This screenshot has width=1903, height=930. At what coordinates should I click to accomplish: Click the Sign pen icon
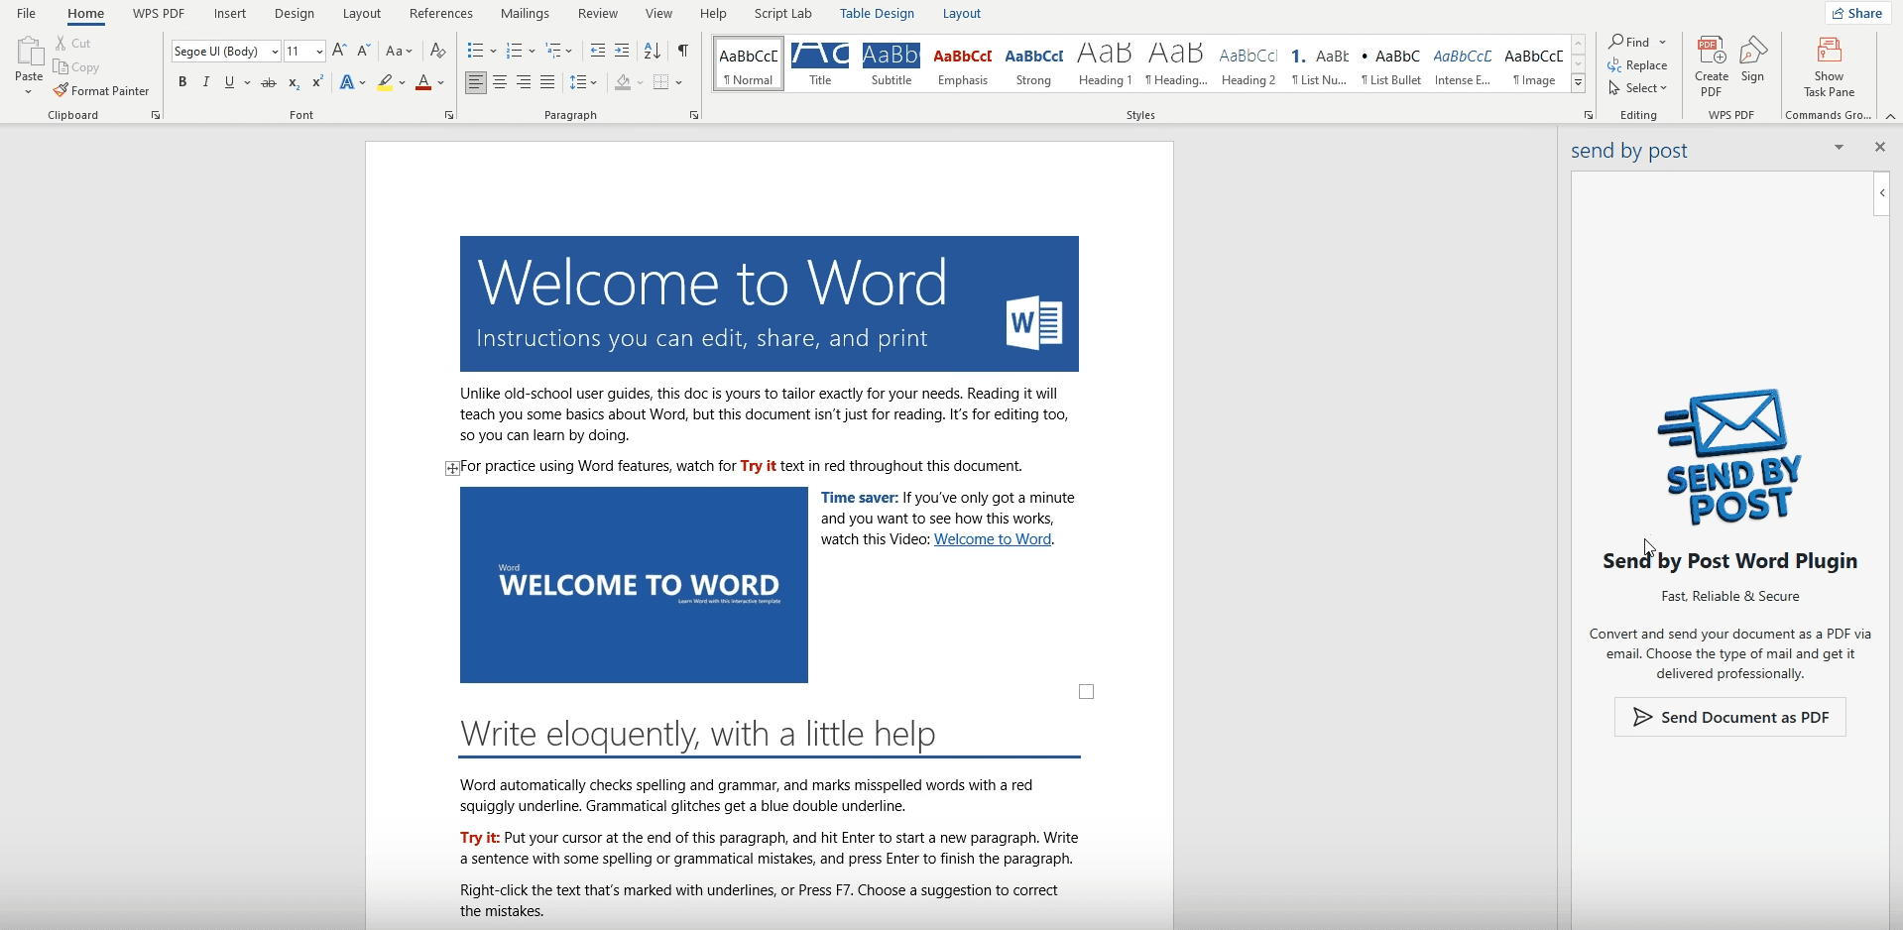(1753, 59)
